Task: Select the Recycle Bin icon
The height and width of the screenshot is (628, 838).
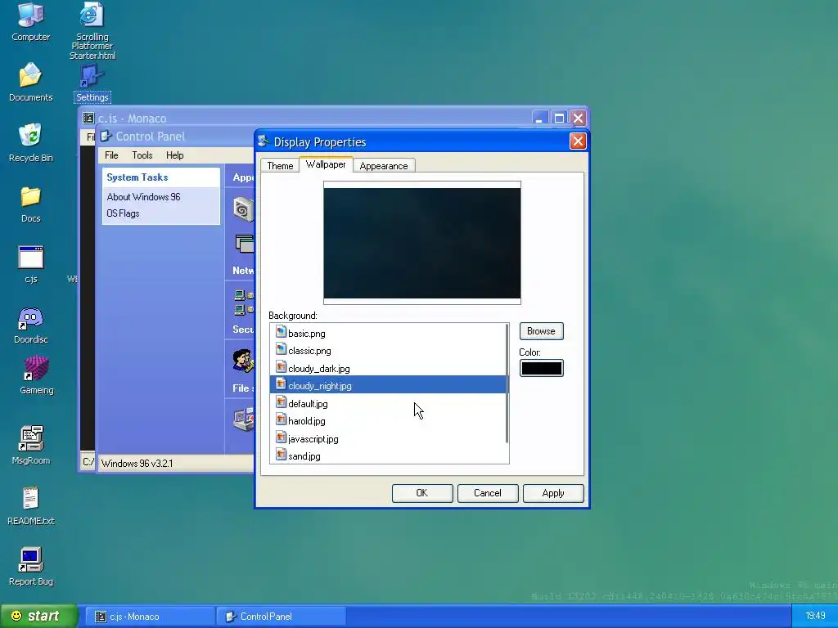Action: [31, 142]
